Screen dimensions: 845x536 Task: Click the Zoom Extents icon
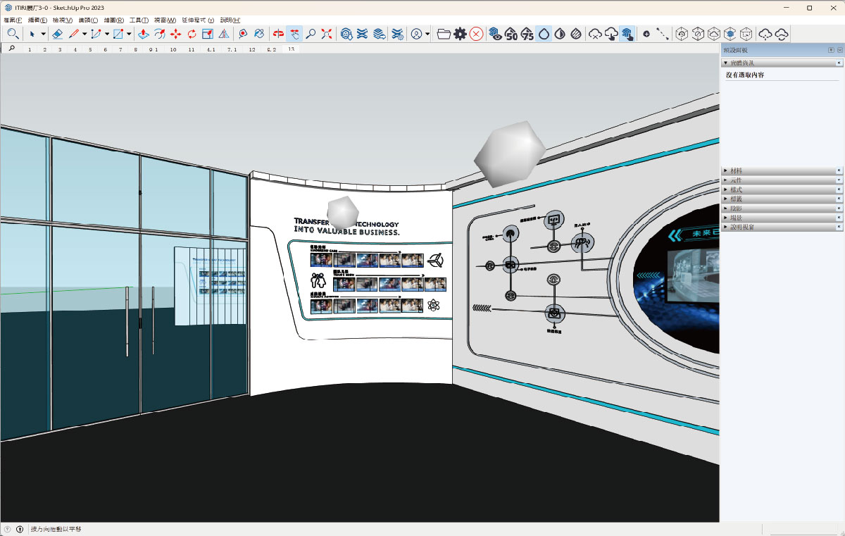click(327, 34)
